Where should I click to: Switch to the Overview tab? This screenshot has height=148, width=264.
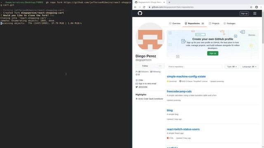pyautogui.click(x=174, y=23)
